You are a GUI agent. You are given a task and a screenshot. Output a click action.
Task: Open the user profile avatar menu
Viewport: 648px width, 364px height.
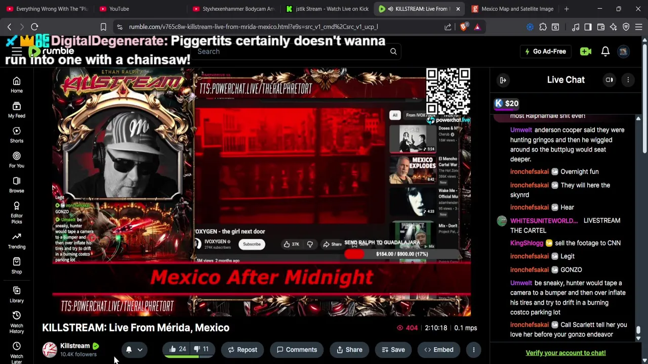point(623,51)
